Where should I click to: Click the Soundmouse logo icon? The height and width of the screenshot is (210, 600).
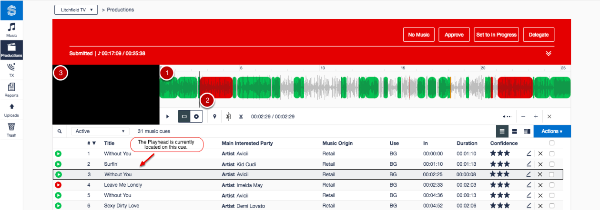pos(11,10)
